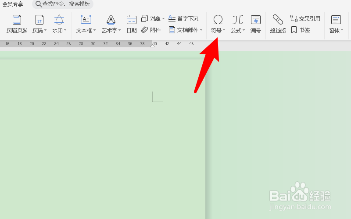Add a 书签 bookmark

coord(301,30)
